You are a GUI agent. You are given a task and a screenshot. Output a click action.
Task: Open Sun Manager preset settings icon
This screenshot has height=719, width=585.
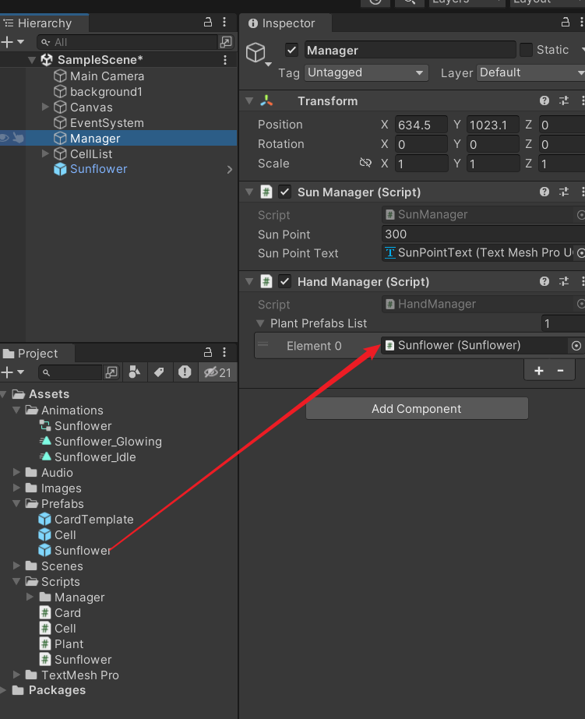pos(564,192)
